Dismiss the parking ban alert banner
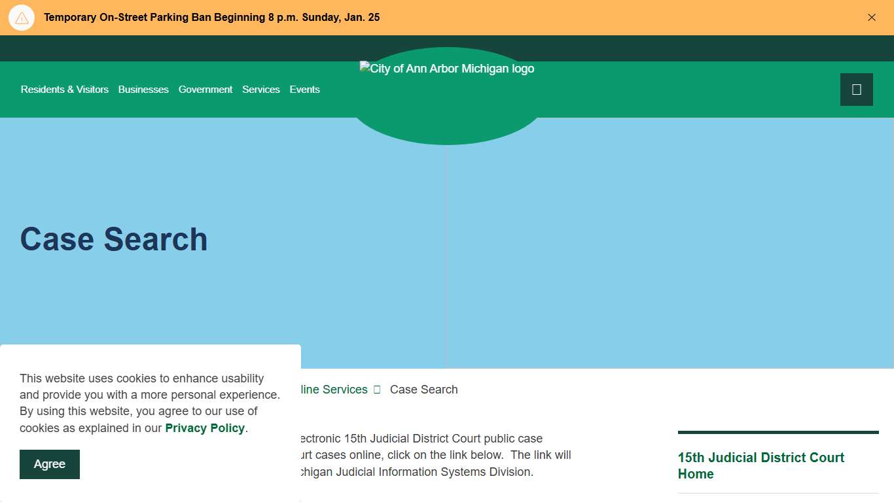This screenshot has width=894, height=502. [871, 18]
